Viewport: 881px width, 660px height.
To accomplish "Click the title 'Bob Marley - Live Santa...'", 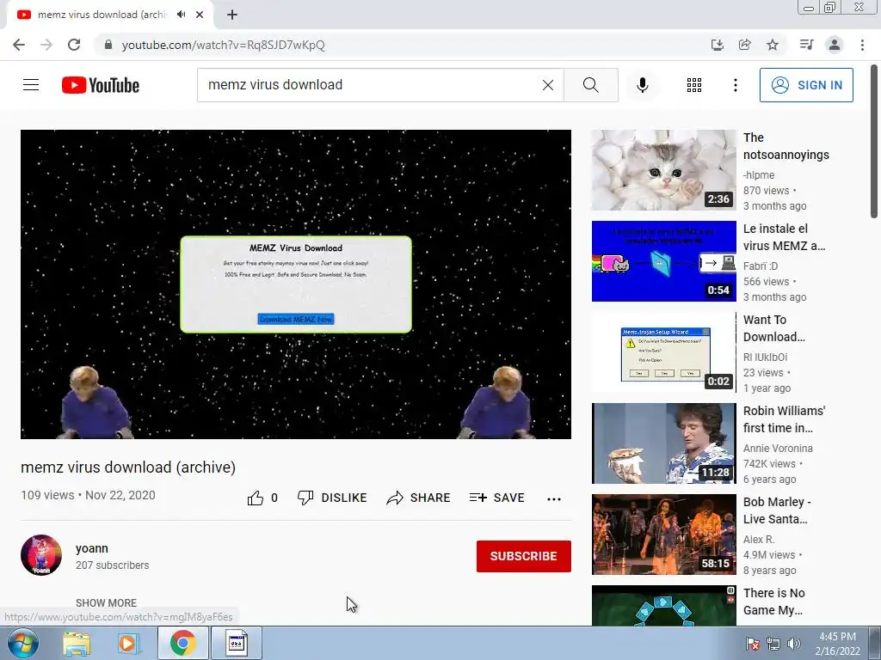I will [x=777, y=510].
